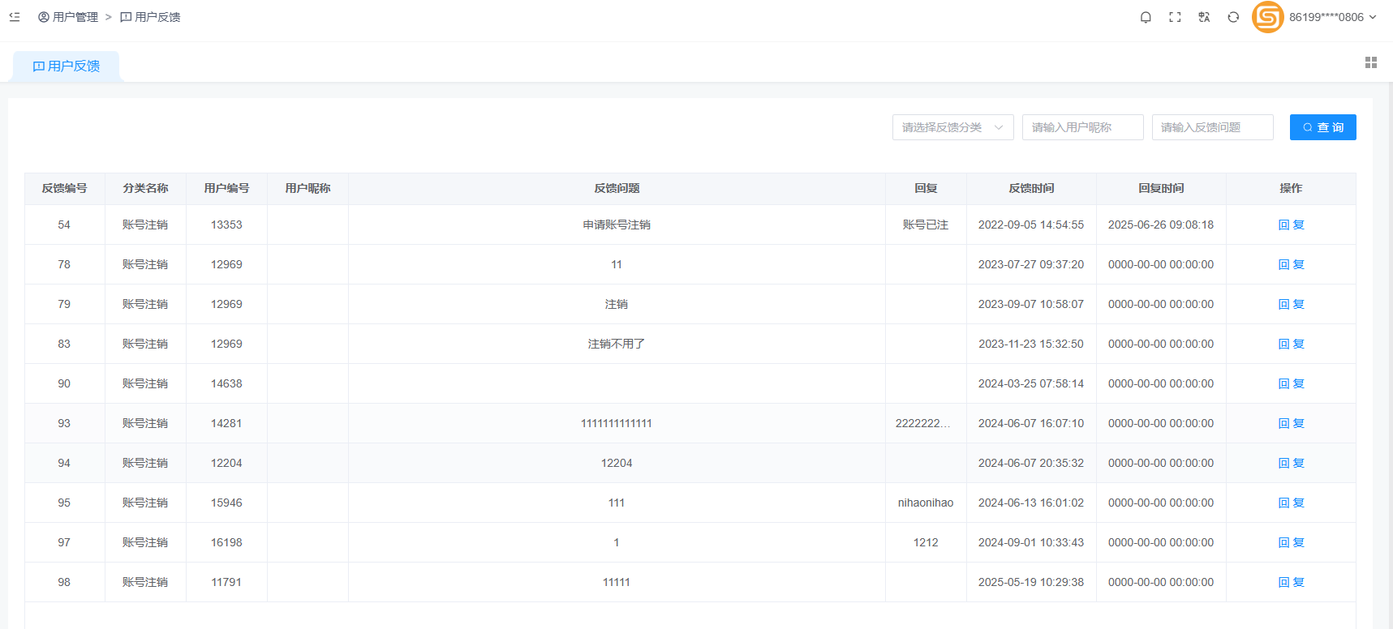Click 回复 for feedback number 93
Viewport: 1393px width, 629px height.
1291,423
